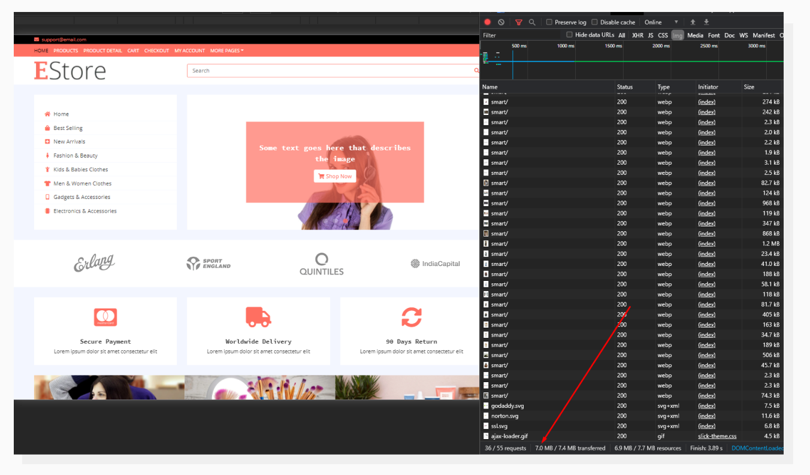
Task: Open the Media resource type filter
Action: point(695,35)
